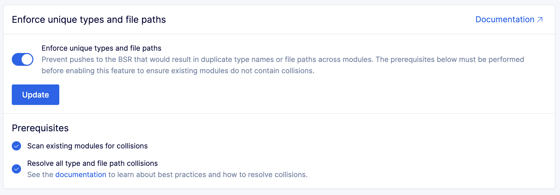
Task: Click the blue Update button
Action: point(35,95)
